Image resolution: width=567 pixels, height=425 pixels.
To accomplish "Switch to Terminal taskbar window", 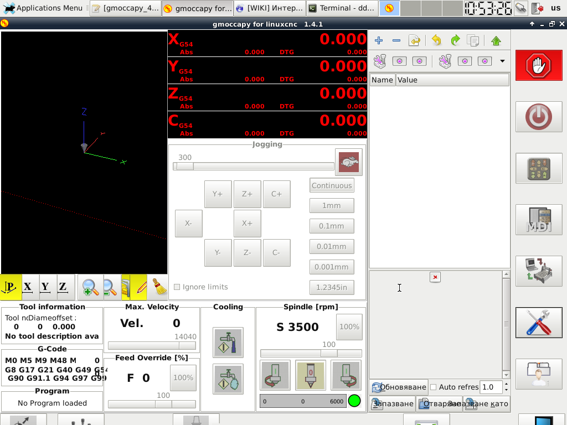I will [342, 8].
